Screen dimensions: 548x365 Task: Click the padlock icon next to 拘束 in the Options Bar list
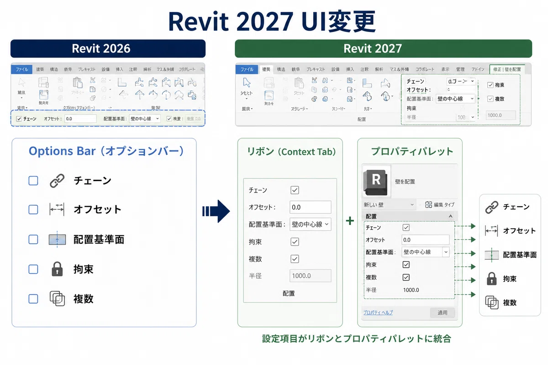tap(57, 269)
